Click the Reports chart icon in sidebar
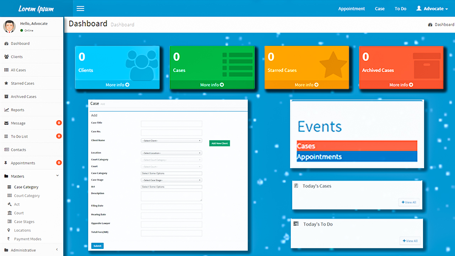Screen dimensions: 455x256 6,110
